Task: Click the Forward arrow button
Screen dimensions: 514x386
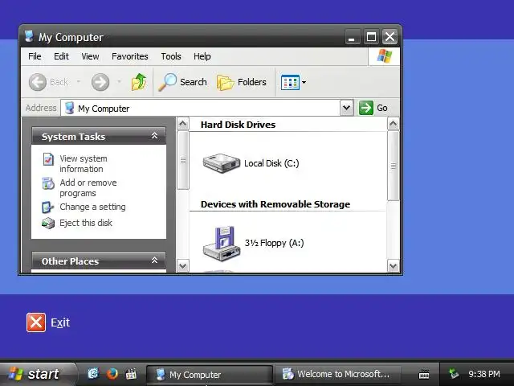Action: click(100, 82)
